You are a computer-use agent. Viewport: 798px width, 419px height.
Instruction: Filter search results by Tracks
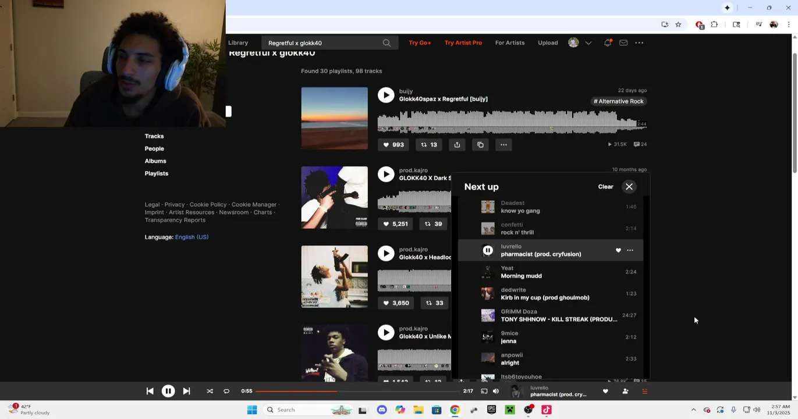(x=154, y=136)
